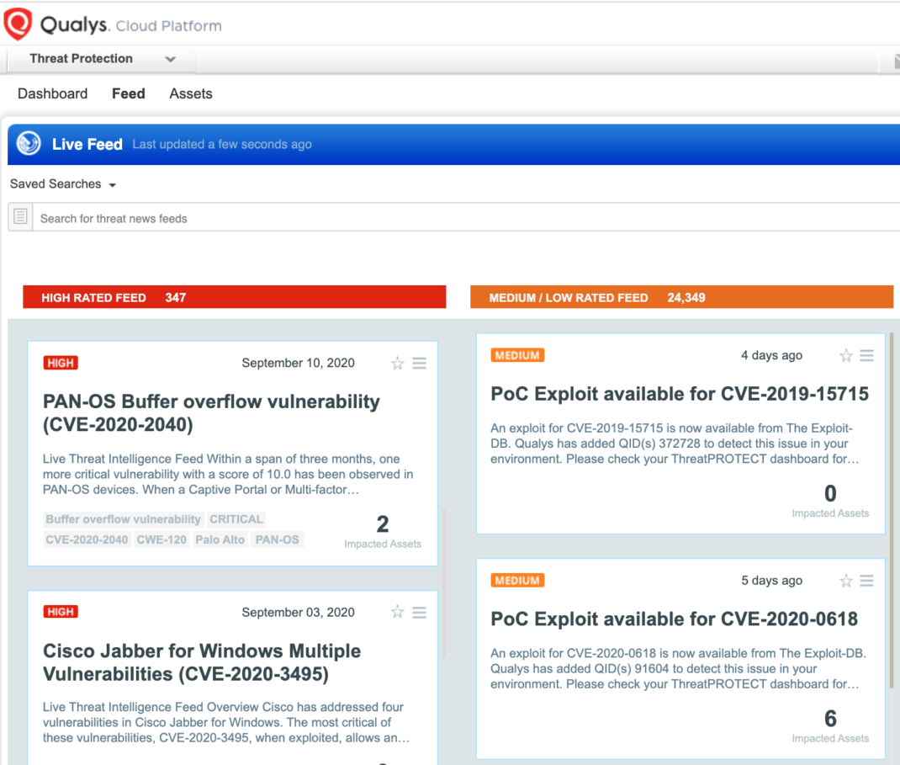Focus the threat news feeds search field
Viewport: 900px width, 765px height.
[x=466, y=218]
